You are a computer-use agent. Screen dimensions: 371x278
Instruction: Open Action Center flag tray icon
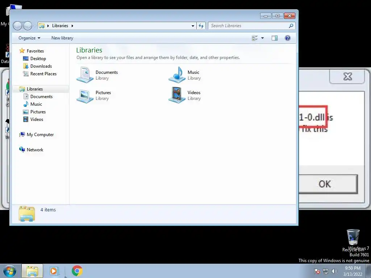click(x=317, y=271)
